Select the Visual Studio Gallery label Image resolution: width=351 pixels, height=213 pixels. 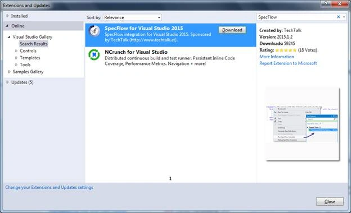coord(32,37)
